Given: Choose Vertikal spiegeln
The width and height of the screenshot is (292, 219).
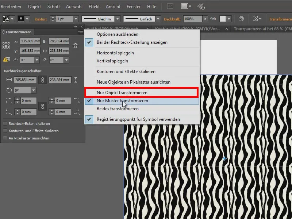Looking at the screenshot, I should click(142, 61).
